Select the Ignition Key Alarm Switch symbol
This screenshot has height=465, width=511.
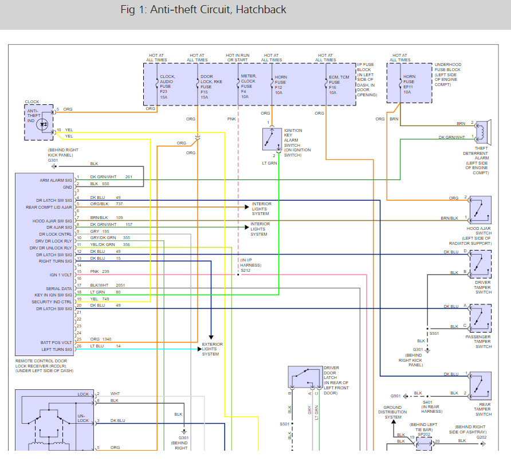click(x=272, y=139)
